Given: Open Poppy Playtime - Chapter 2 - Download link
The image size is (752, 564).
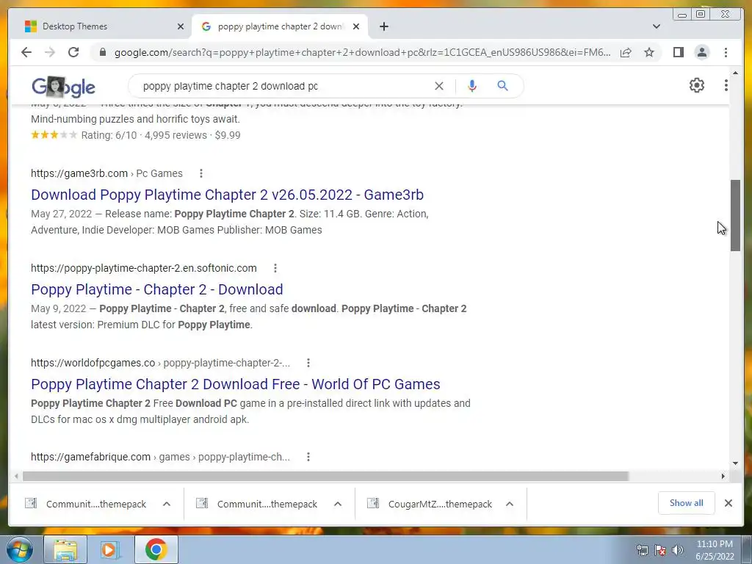Looking at the screenshot, I should point(157,289).
